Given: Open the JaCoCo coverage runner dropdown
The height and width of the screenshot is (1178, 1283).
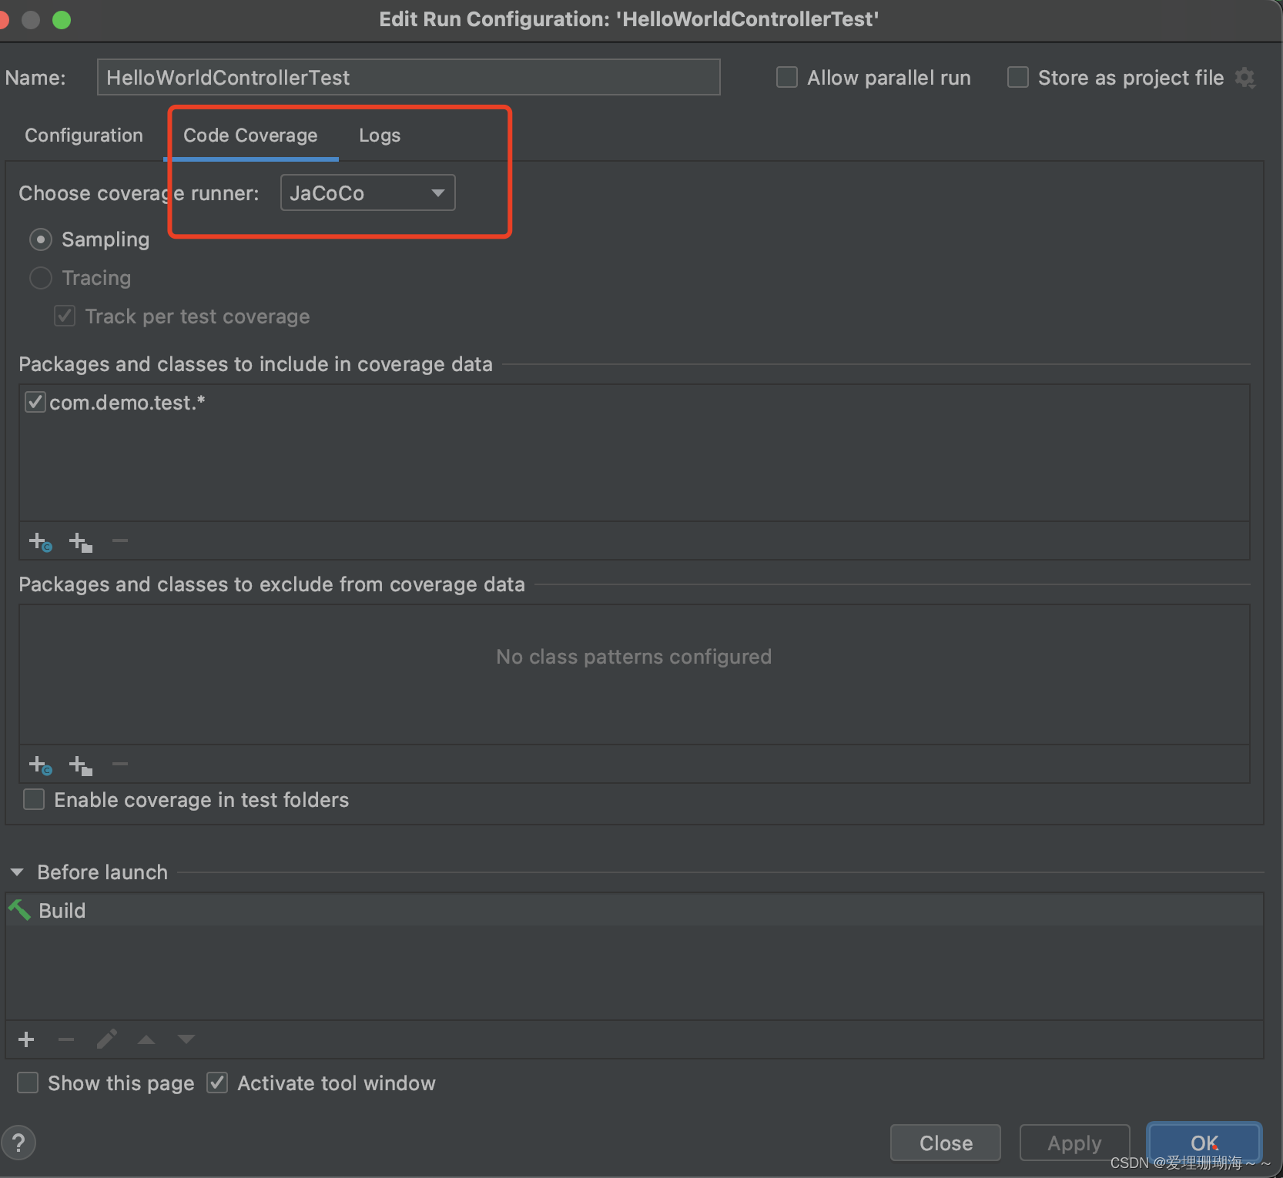Looking at the screenshot, I should [367, 192].
